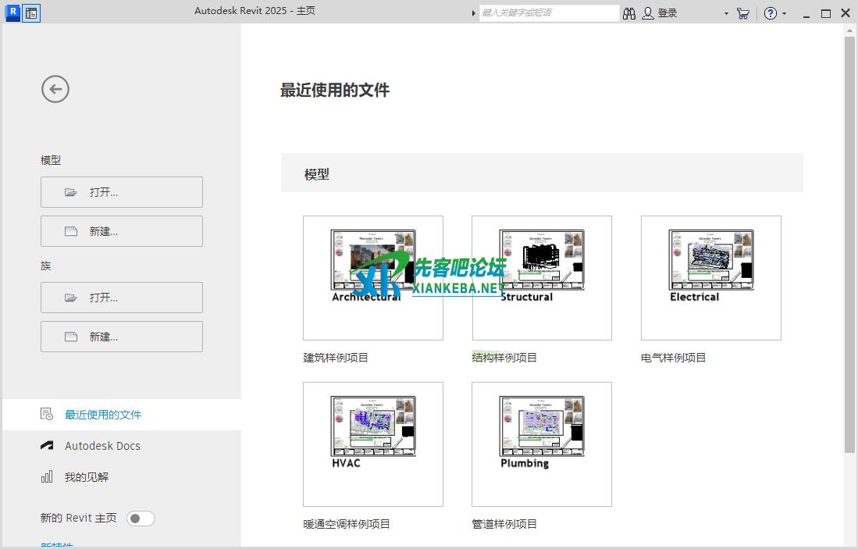The width and height of the screenshot is (858, 549).
Task: Toggle the 新的 Revit 主页 switch
Action: pyautogui.click(x=141, y=519)
